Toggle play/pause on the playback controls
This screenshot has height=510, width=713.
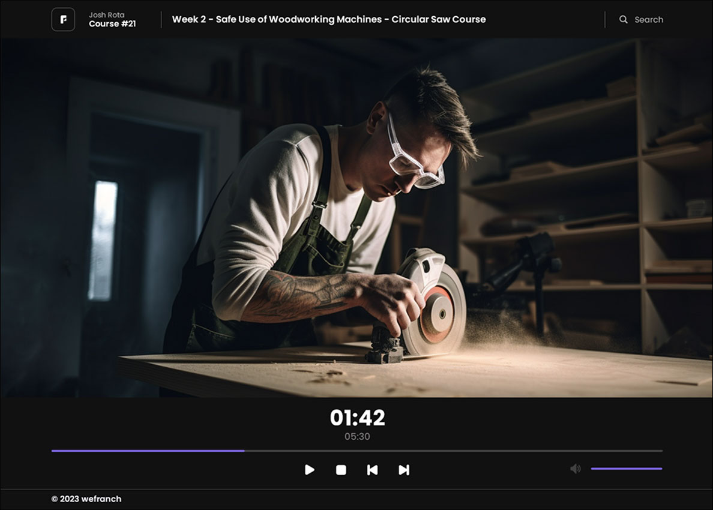[x=310, y=470]
